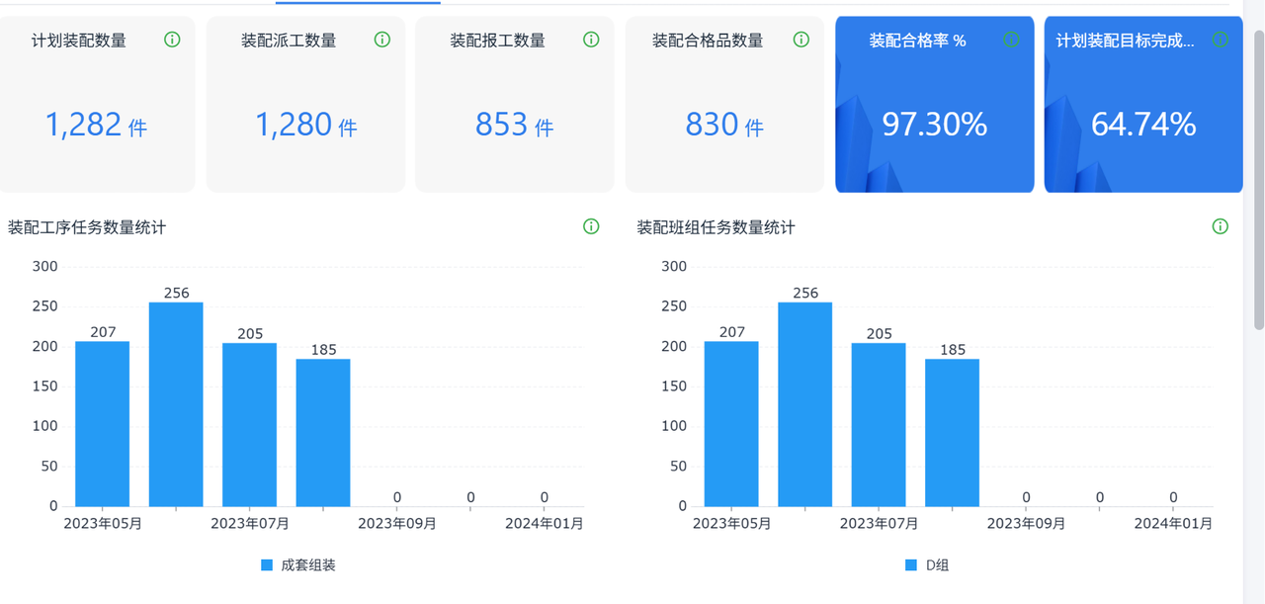Viewport: 1265px width, 604px height.
Task: Open info icon for 装配班组任务数量统计 chart
Action: [x=1221, y=226]
